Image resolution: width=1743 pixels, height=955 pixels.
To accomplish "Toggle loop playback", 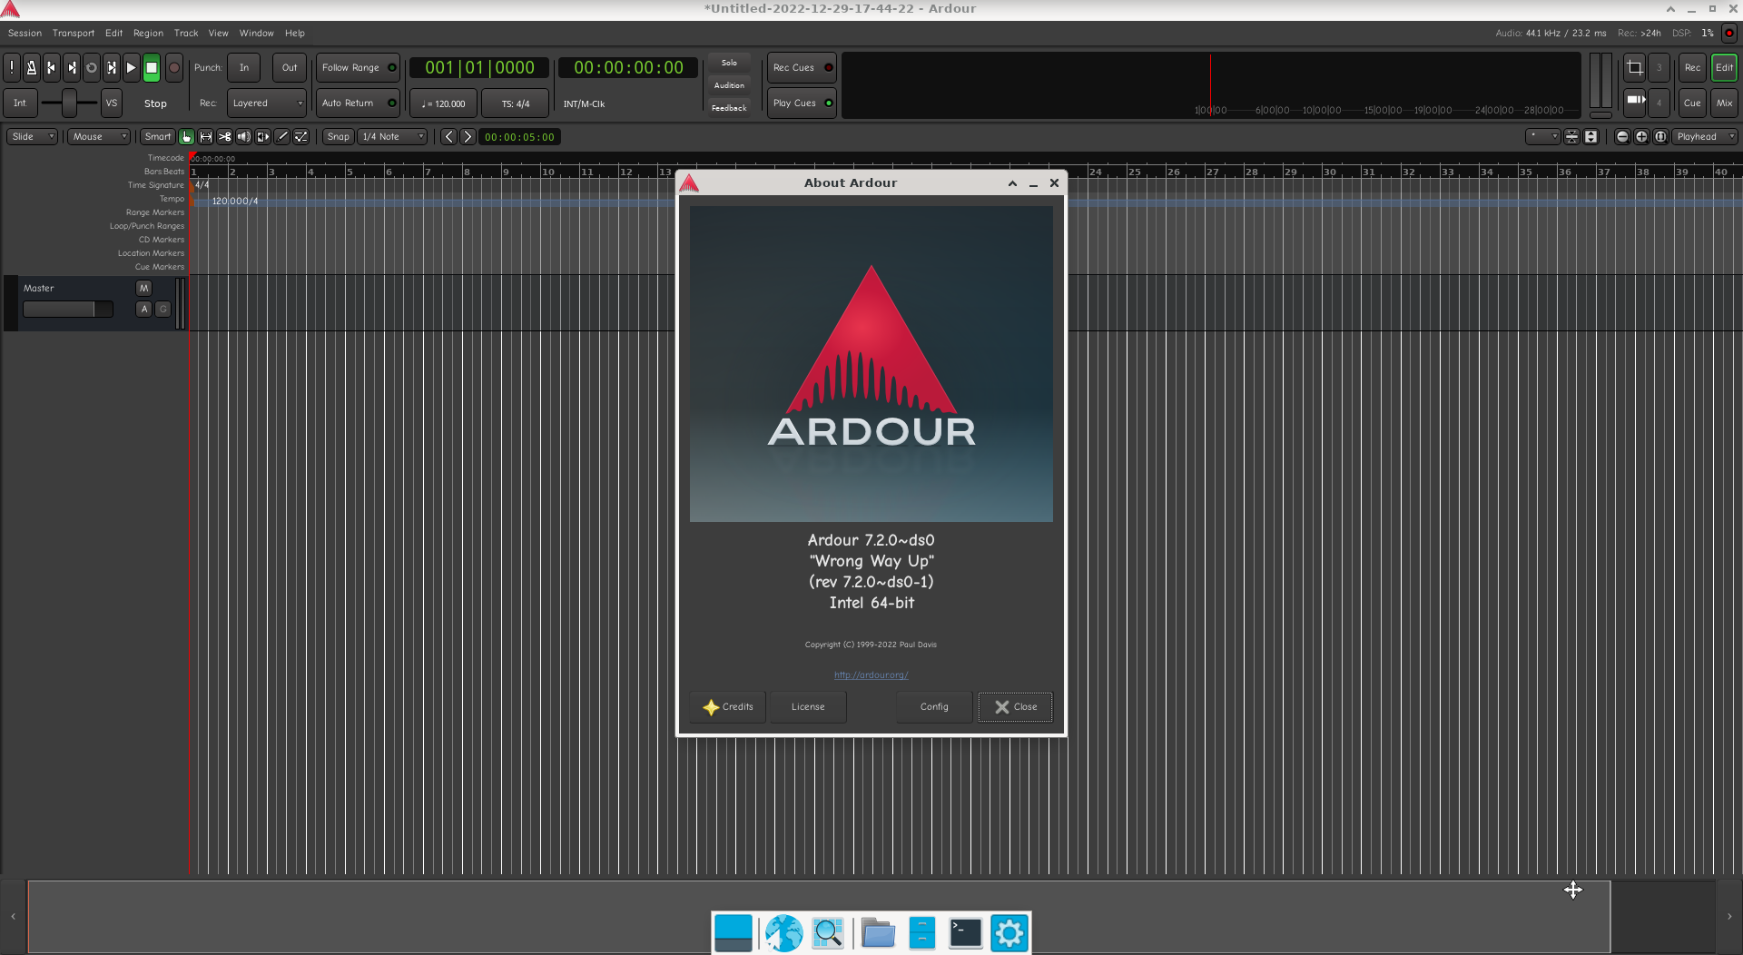I will pos(92,67).
